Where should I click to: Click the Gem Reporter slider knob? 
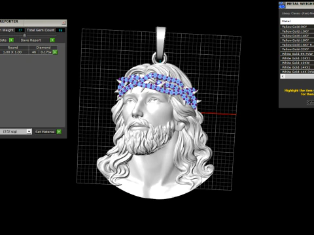[24, 35]
